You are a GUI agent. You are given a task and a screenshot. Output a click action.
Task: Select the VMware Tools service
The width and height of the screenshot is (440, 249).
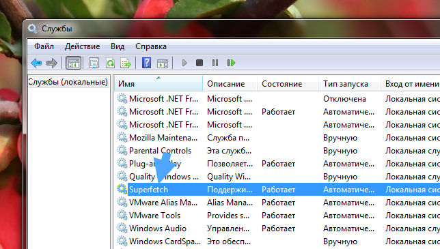(x=154, y=216)
